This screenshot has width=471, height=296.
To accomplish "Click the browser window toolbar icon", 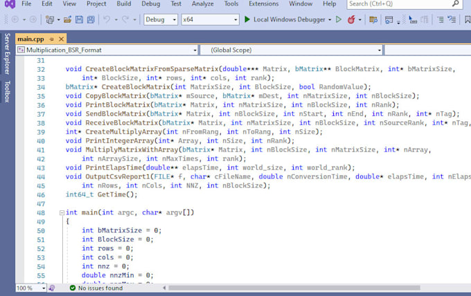I will [389, 20].
